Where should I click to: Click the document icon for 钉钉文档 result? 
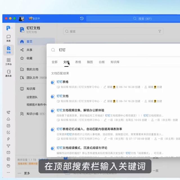(x=53, y=96)
